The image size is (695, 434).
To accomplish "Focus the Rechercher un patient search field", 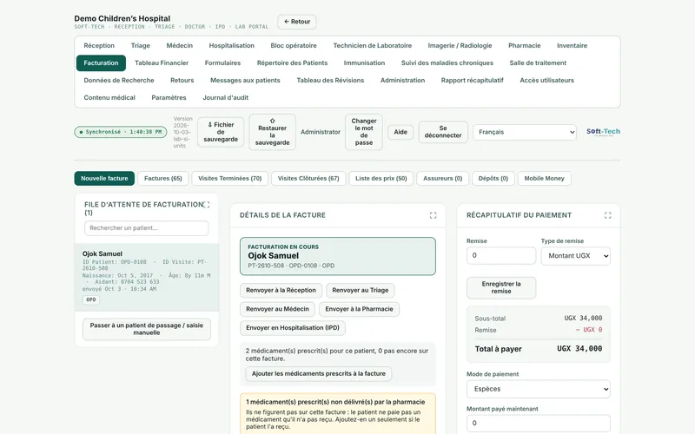I will coord(147,228).
